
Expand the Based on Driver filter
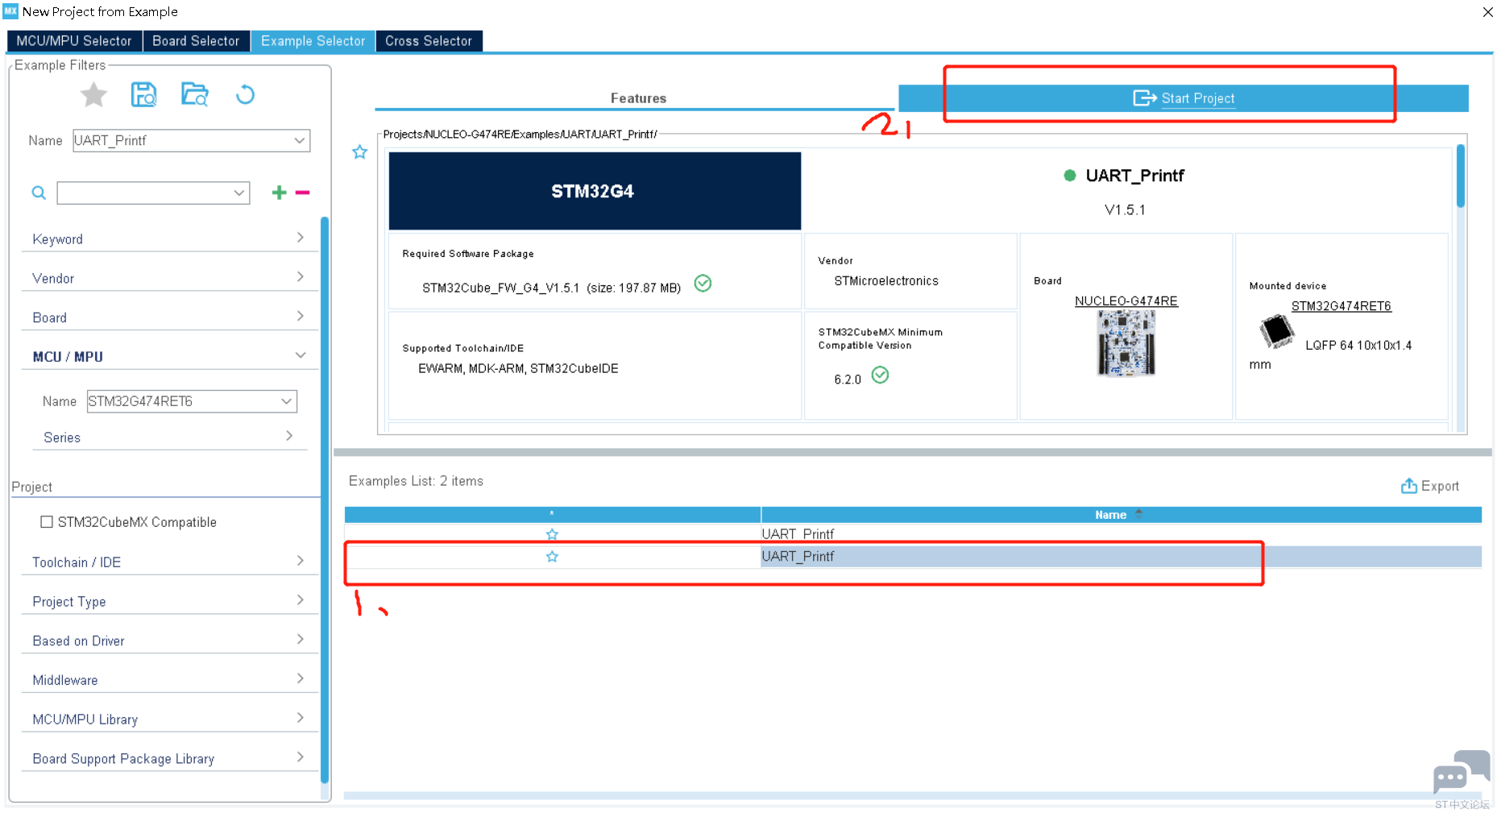click(169, 641)
